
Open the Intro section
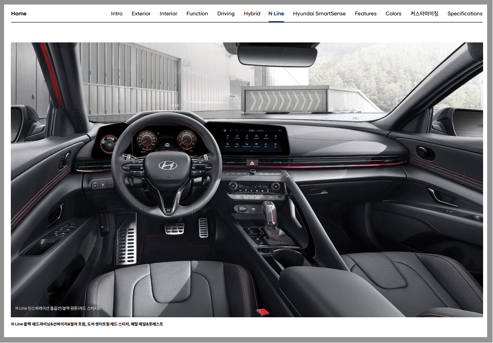117,14
